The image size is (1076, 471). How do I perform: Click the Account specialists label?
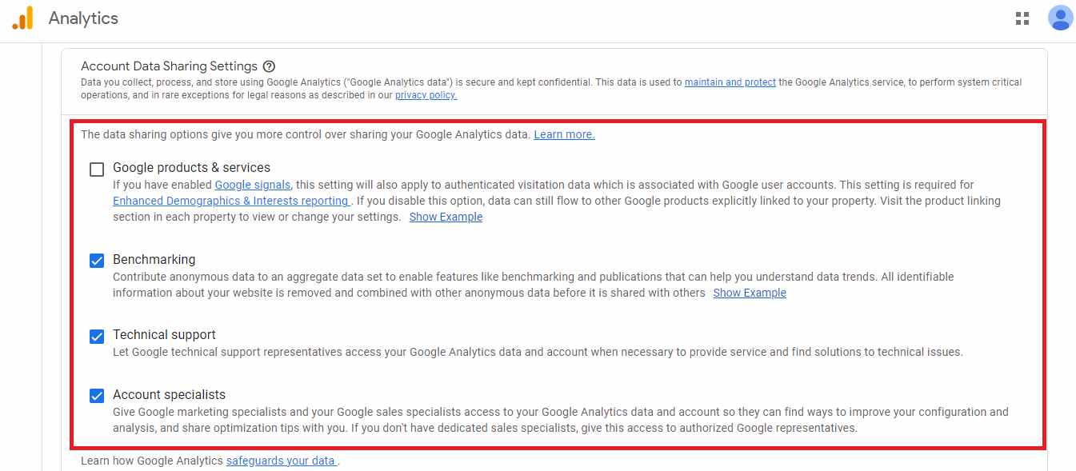(x=169, y=394)
